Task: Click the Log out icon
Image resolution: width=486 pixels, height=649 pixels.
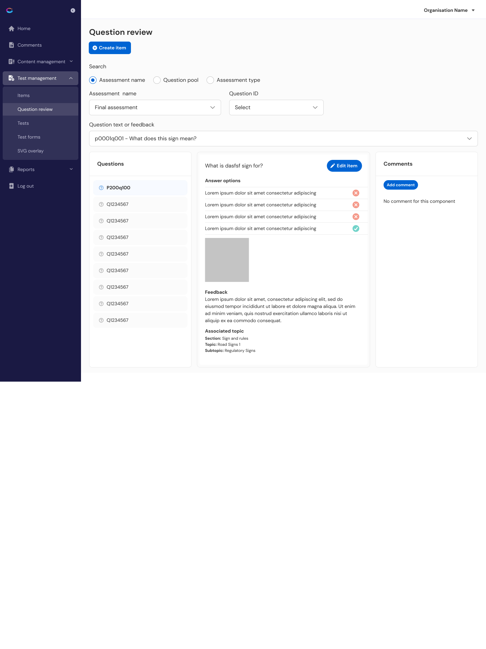Action: (11, 186)
